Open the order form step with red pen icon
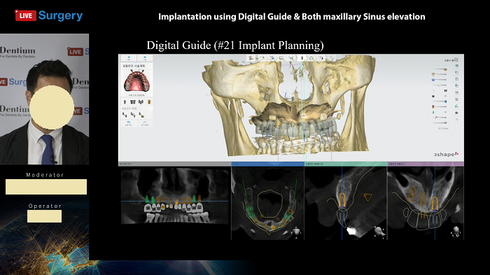The image size is (490, 275). click(262, 58)
